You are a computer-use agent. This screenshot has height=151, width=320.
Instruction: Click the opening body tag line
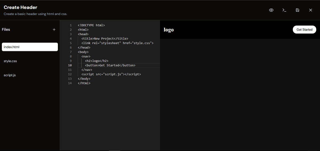pyautogui.click(x=83, y=52)
